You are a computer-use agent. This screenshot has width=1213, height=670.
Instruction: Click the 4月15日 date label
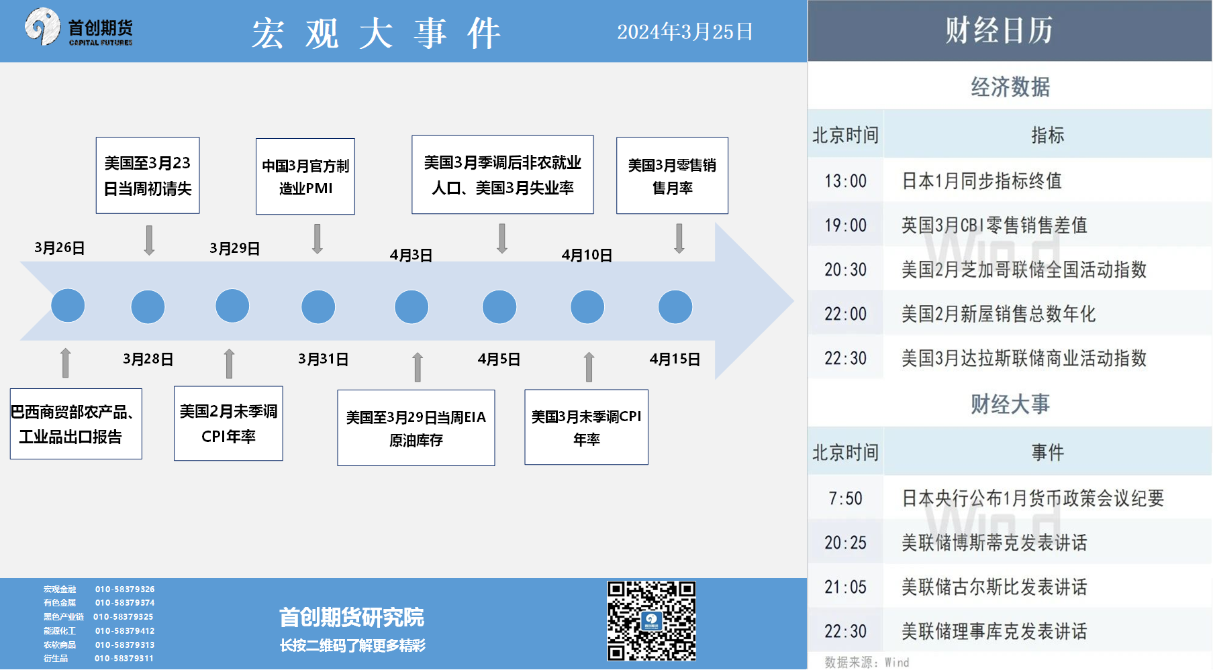(x=675, y=359)
